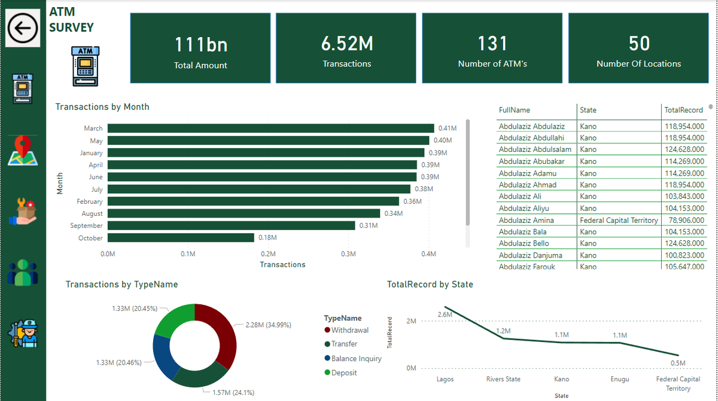The width and height of the screenshot is (718, 401).
Task: Click the October transactions bar
Action: point(181,238)
